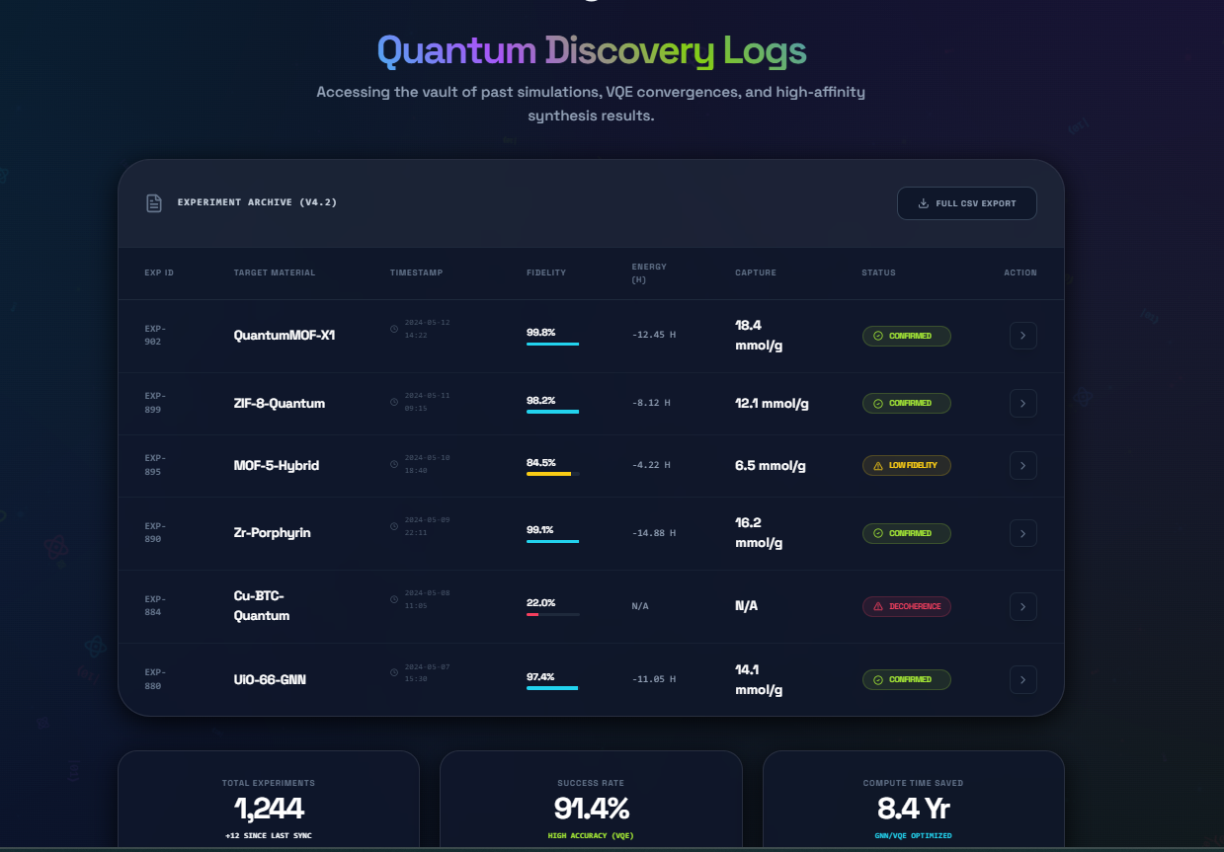Click the 99.1% fidelity bar
The height and width of the screenshot is (852, 1224).
point(552,541)
